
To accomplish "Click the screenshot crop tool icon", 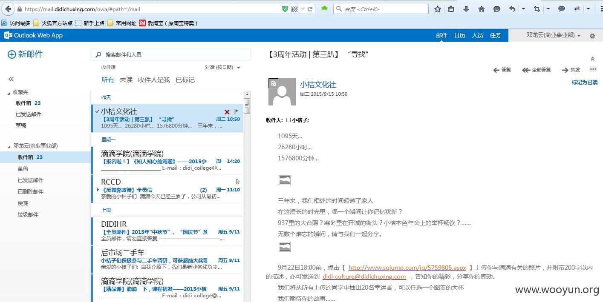I will point(537,9).
